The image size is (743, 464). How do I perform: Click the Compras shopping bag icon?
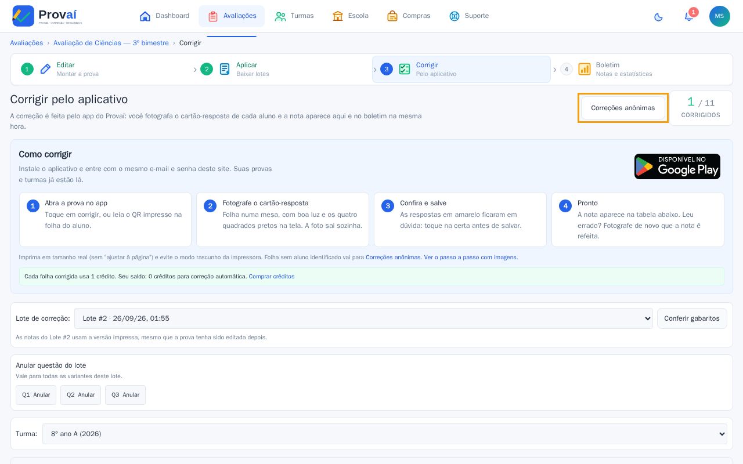click(x=392, y=16)
